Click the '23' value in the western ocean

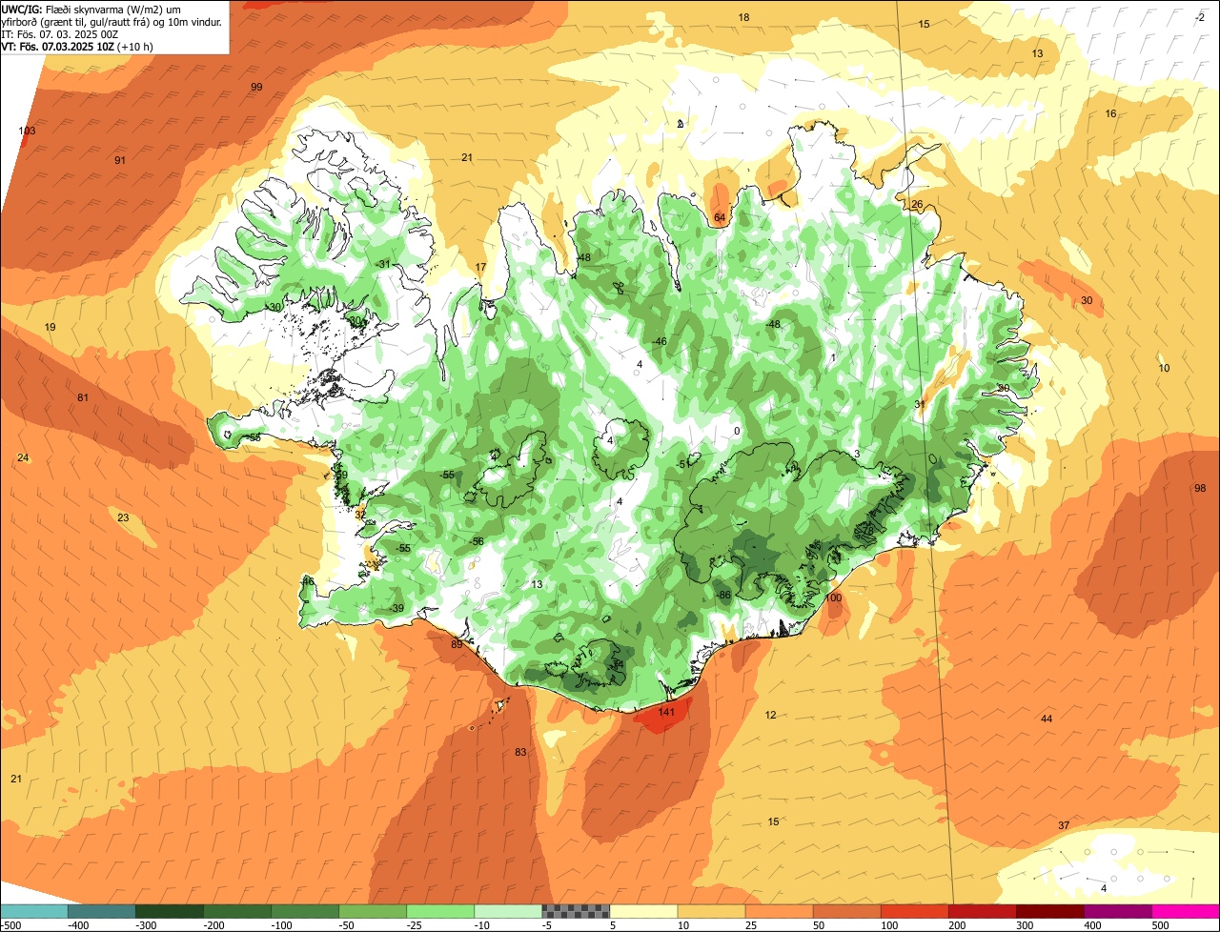point(123,517)
